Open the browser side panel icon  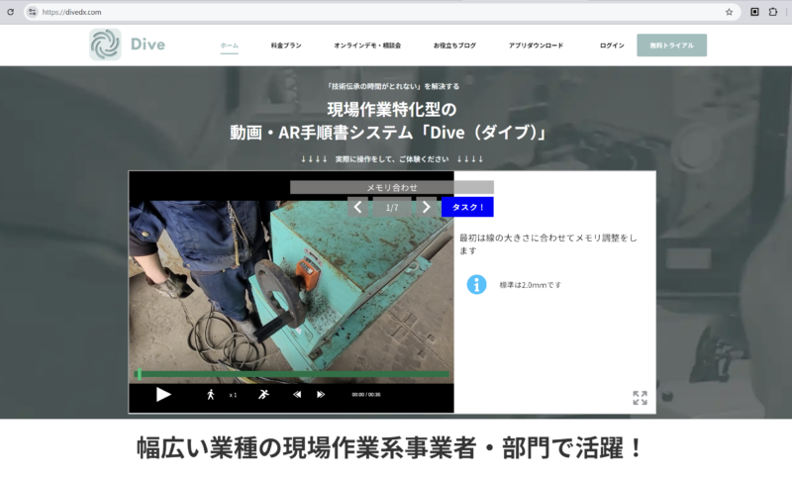tap(754, 12)
